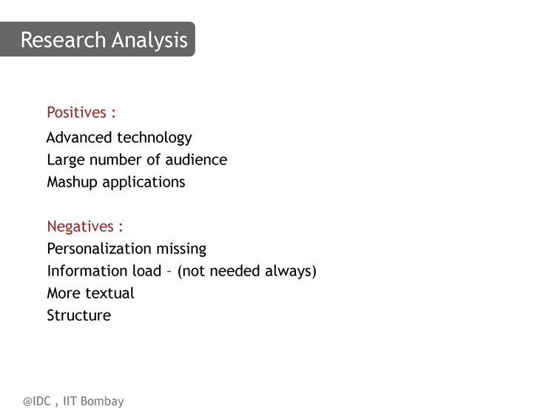
Task: Click the Advanced technology line
Action: point(119,138)
